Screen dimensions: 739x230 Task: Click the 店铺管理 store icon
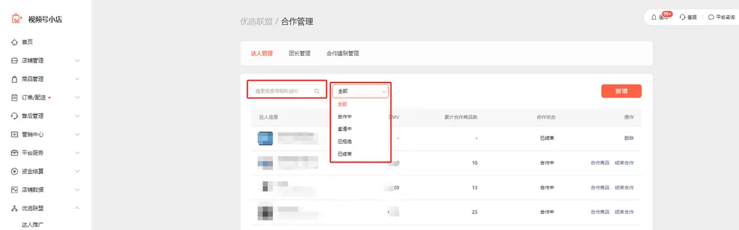(15, 60)
